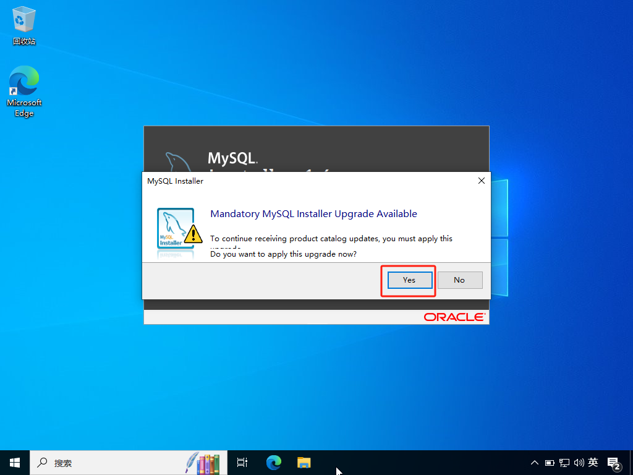Viewport: 633px width, 475px height.
Task: Click the text about receiving product catalog updates
Action: tap(331, 239)
